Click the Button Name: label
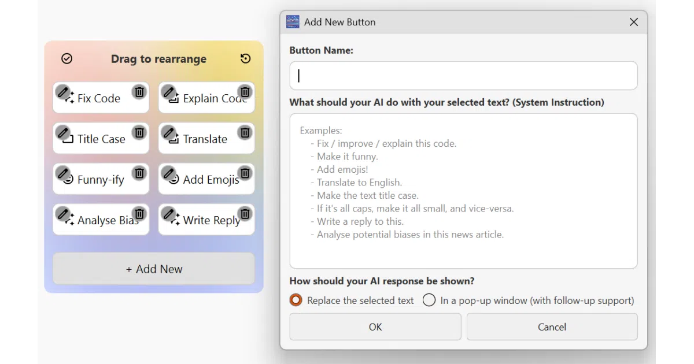694x364 pixels. [x=322, y=50]
